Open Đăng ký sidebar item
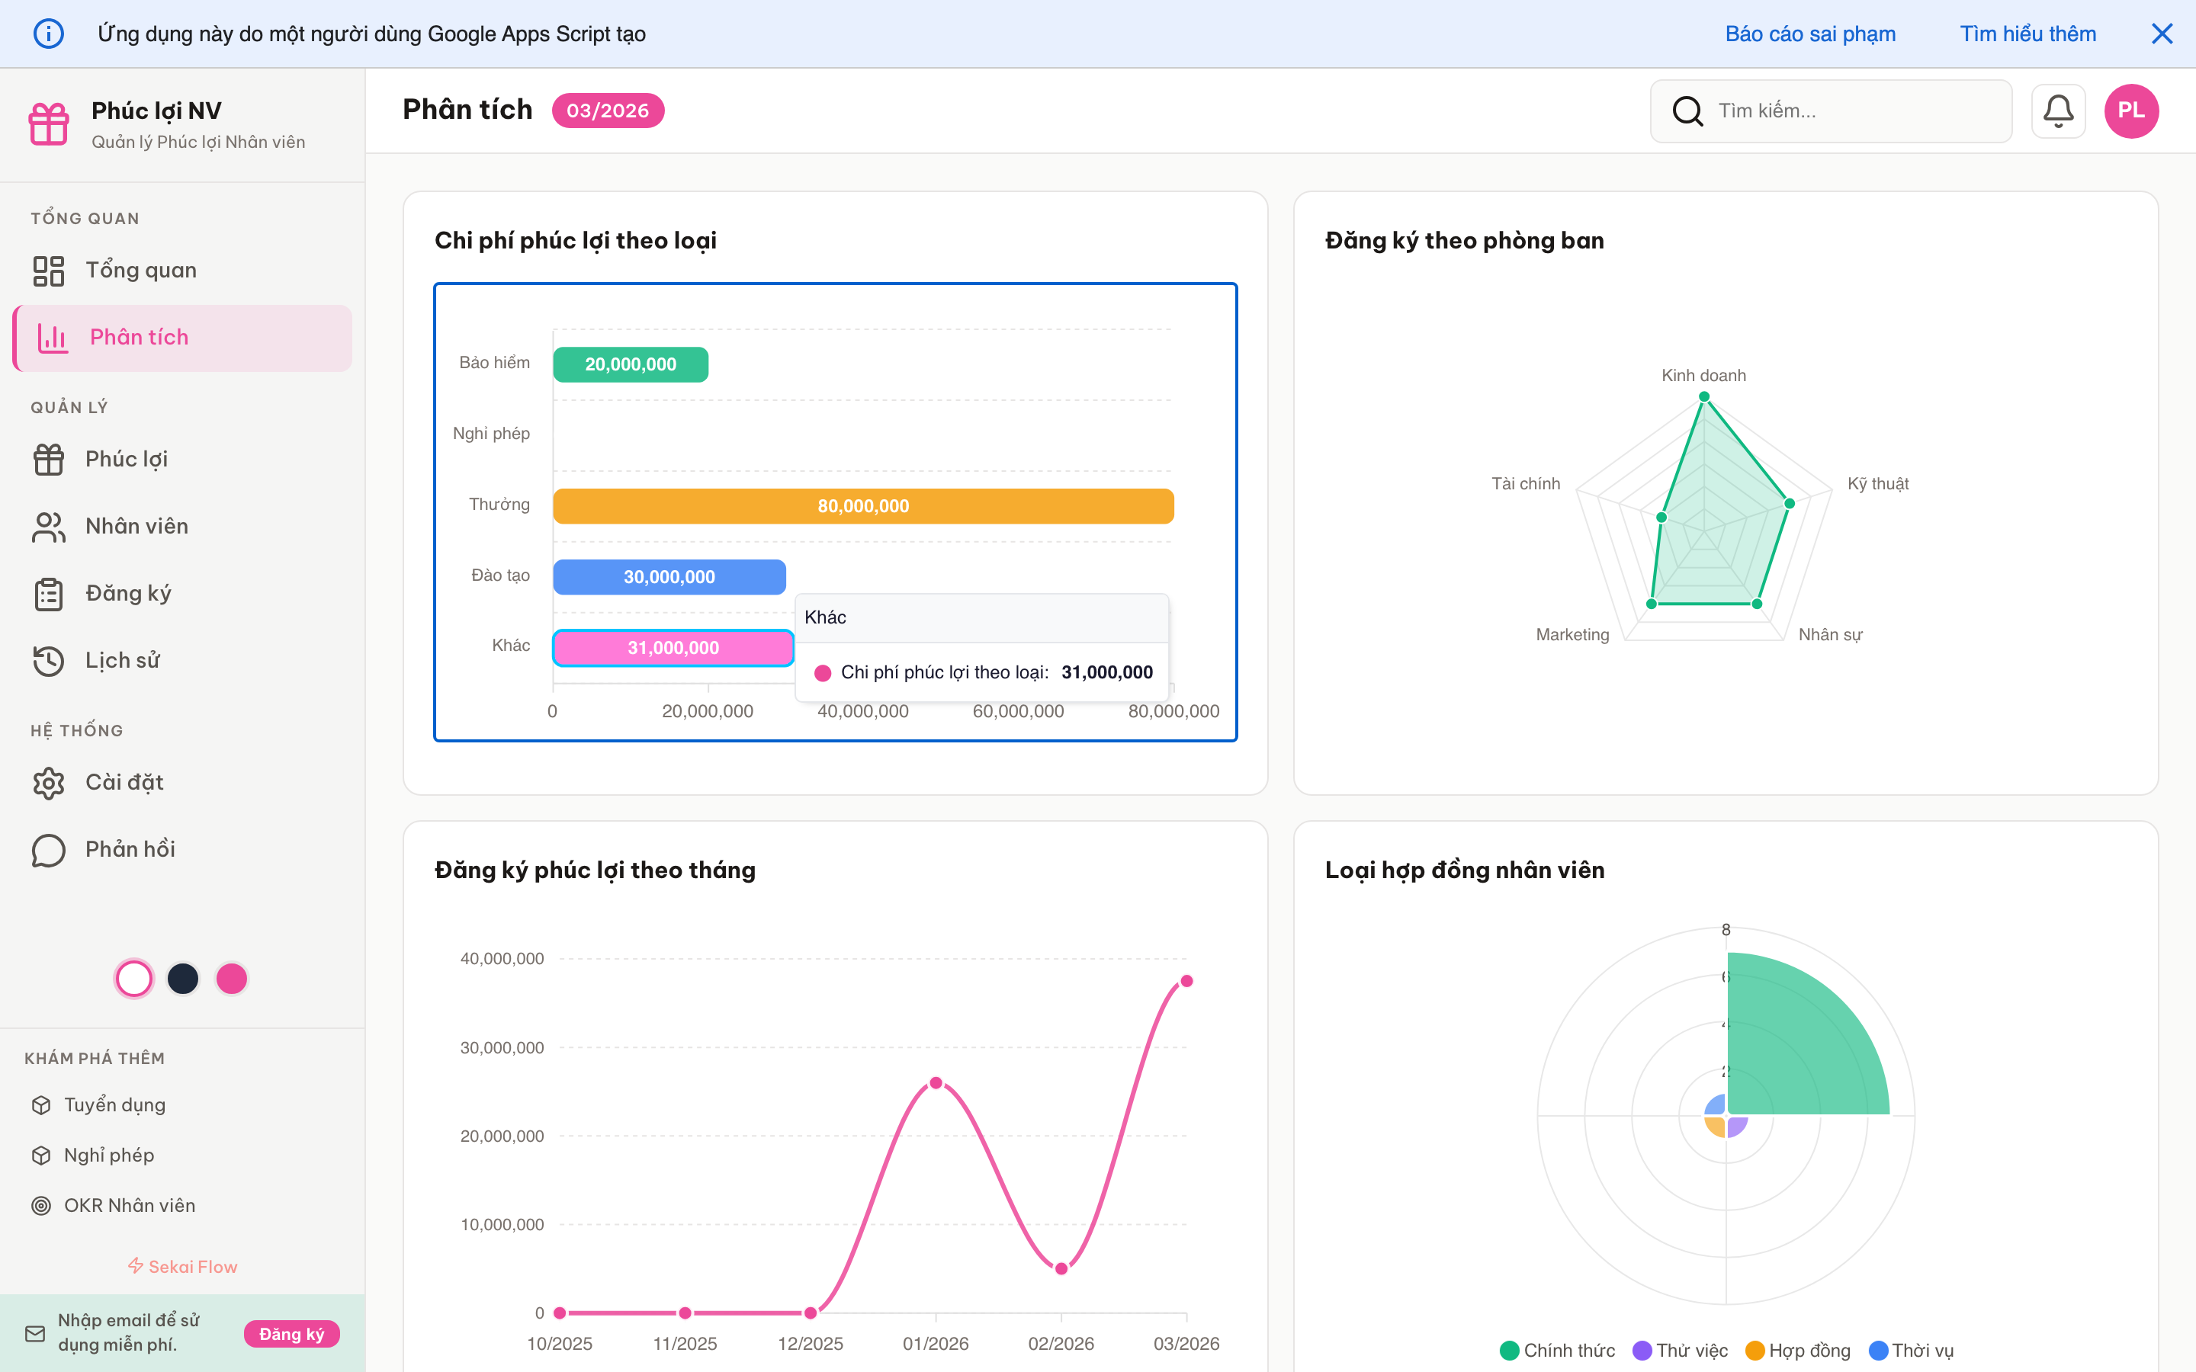Image resolution: width=2196 pixels, height=1372 pixels. click(x=128, y=594)
